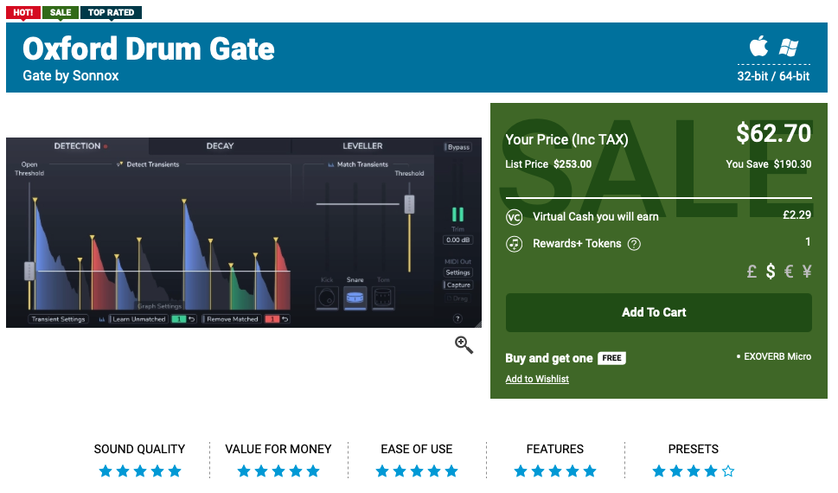Click the Match Transients label icon
The height and width of the screenshot is (493, 838).
[x=331, y=164]
